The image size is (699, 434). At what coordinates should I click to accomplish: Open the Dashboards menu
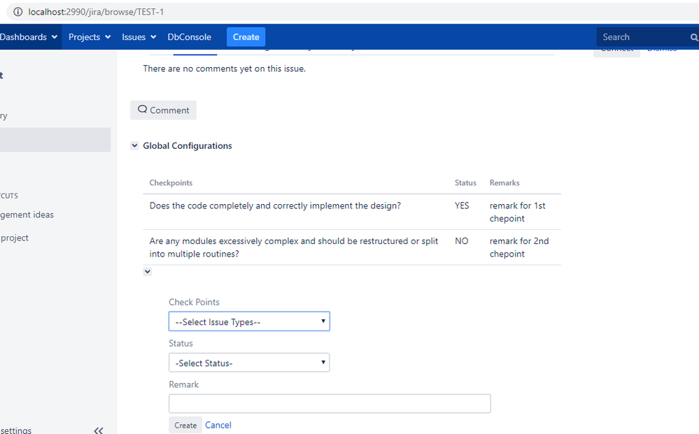29,37
